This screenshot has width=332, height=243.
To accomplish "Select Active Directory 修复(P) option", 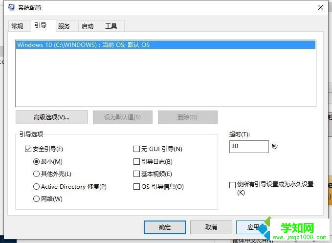I will pyautogui.click(x=36, y=187).
